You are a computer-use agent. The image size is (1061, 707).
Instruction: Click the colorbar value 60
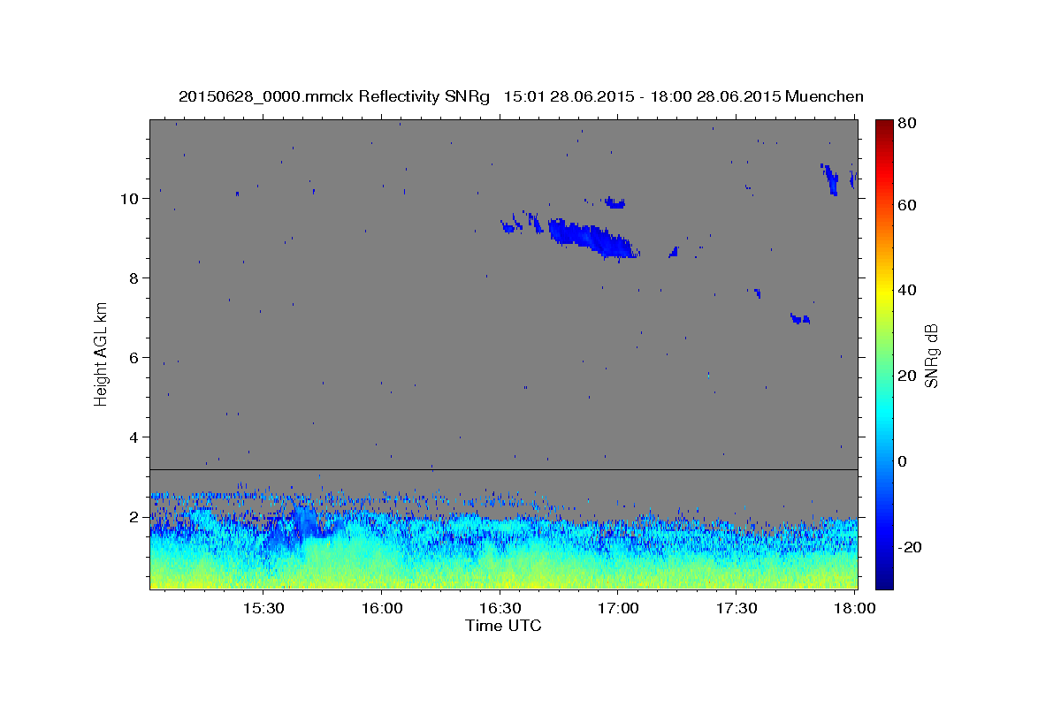click(906, 205)
